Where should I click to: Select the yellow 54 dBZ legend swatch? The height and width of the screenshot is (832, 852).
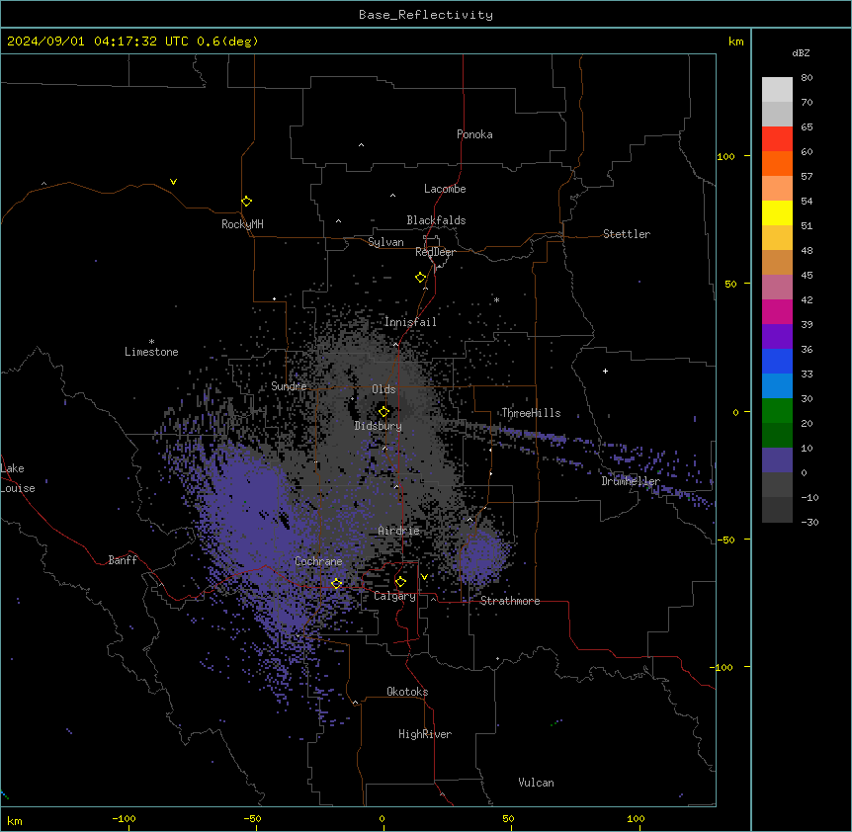777,212
